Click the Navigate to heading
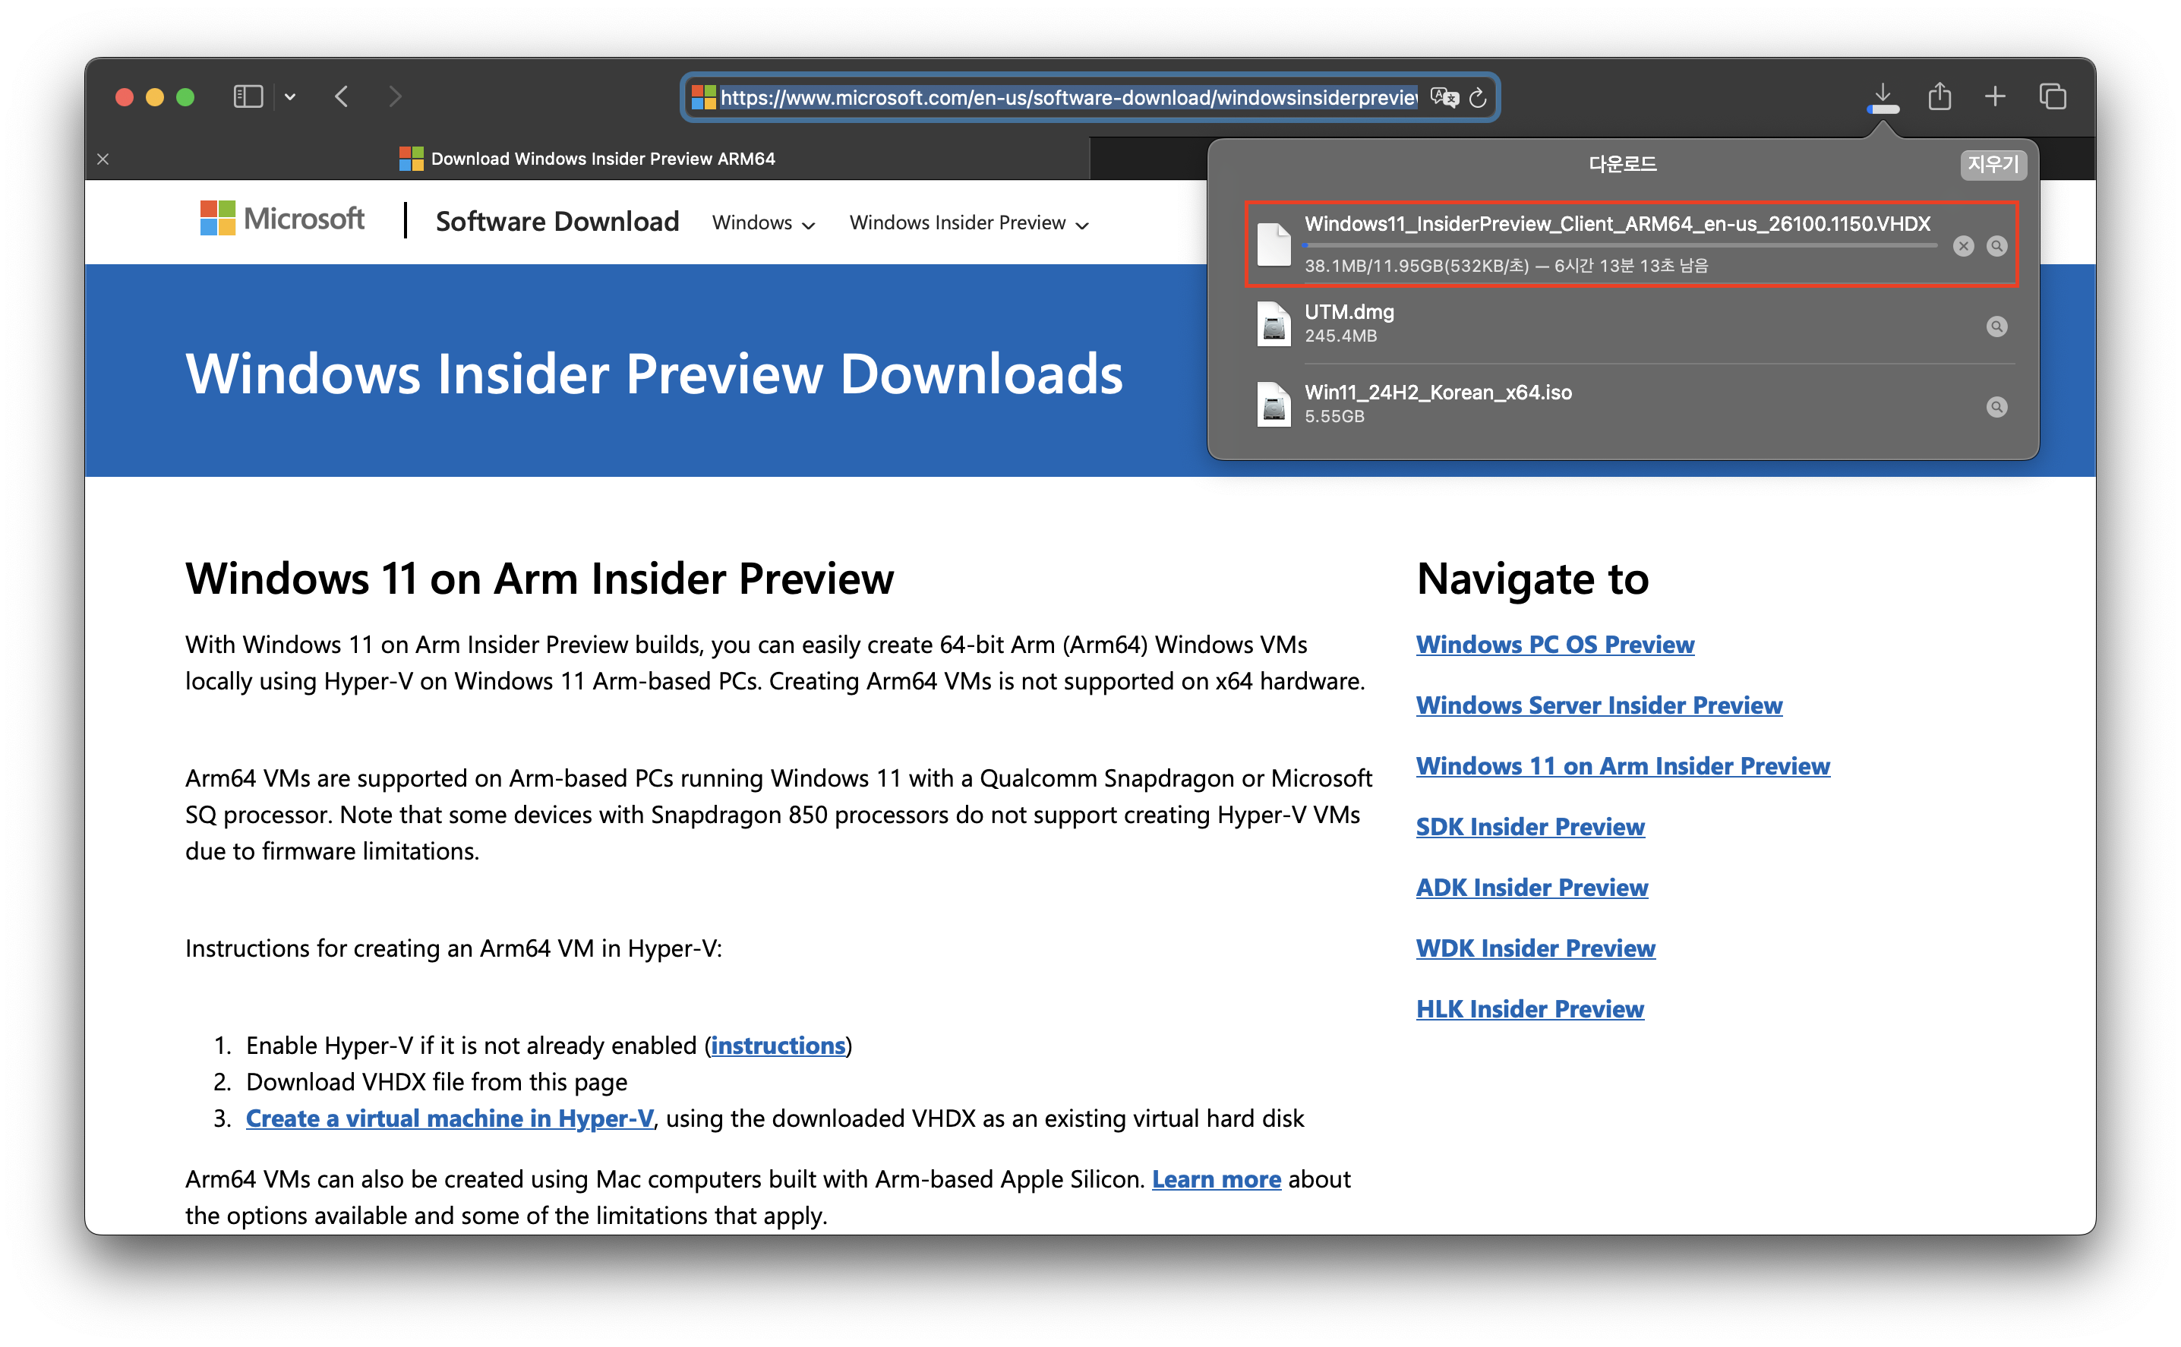 (x=1532, y=578)
